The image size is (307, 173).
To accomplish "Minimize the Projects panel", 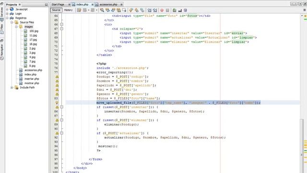I will tap(46, 4).
